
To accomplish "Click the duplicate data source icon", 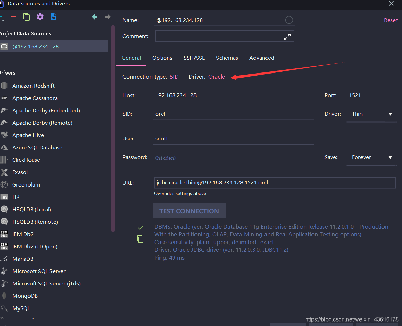I will 26,17.
